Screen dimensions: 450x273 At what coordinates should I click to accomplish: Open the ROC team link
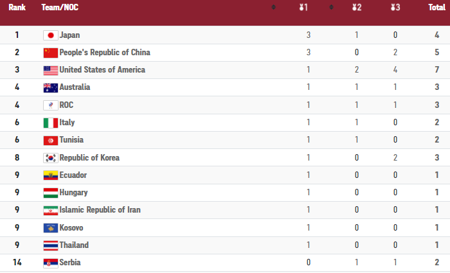tap(66, 105)
